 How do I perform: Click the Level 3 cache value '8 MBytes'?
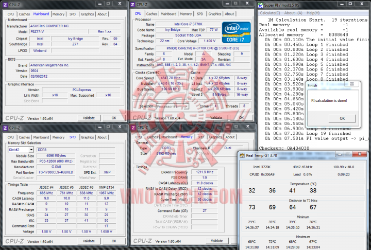point(219,95)
